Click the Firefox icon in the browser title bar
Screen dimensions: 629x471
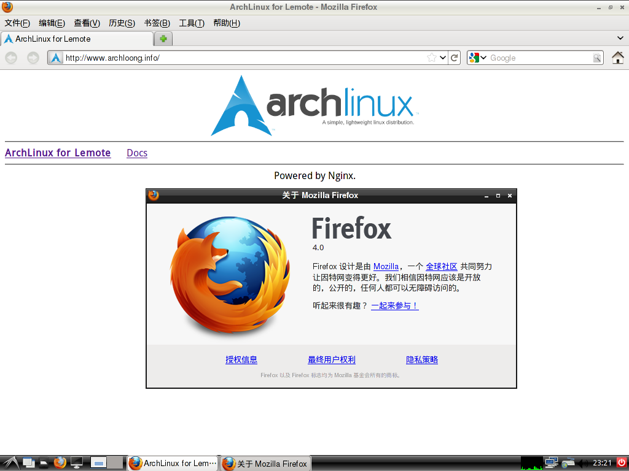(x=7, y=7)
